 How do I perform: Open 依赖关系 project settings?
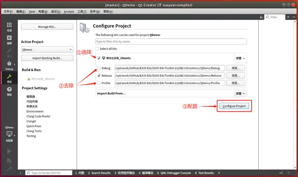coord(32,106)
